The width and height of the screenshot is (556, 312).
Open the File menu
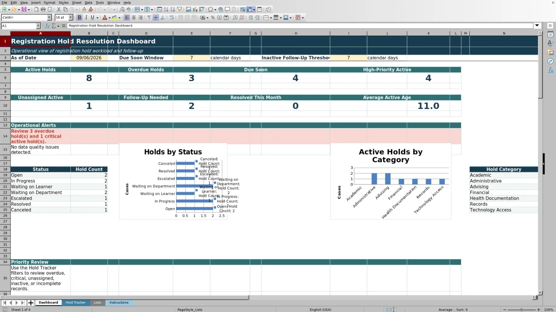coord(4,3)
